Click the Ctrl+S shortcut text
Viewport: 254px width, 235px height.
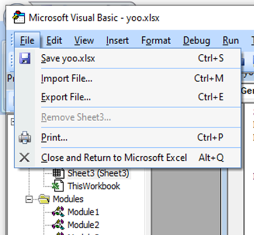[211, 58]
